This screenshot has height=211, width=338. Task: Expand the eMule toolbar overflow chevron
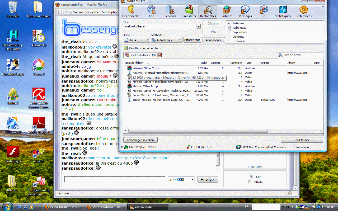click(323, 6)
